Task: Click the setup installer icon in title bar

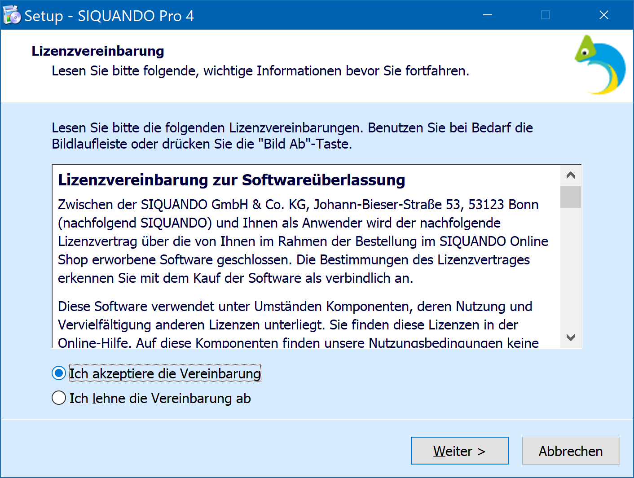Action: point(12,15)
